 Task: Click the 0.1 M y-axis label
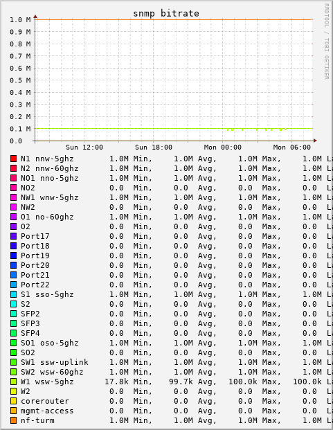coord(20,129)
